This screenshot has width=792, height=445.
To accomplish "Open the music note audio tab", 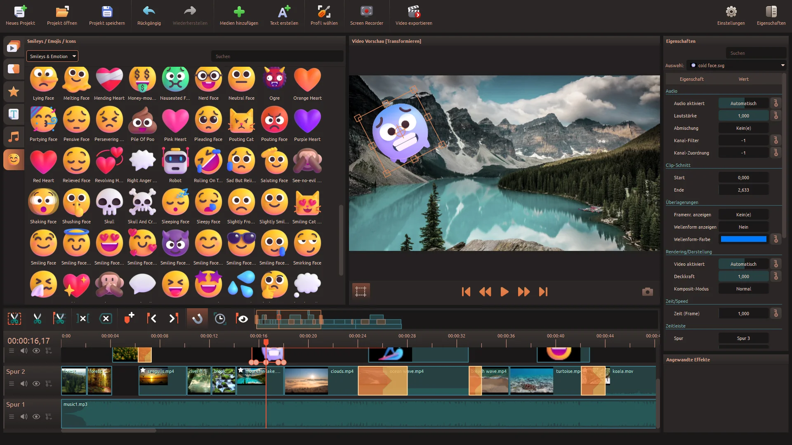I will [x=14, y=137].
